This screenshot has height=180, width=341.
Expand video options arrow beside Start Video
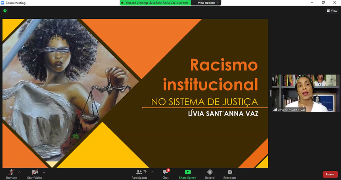pos(45,172)
